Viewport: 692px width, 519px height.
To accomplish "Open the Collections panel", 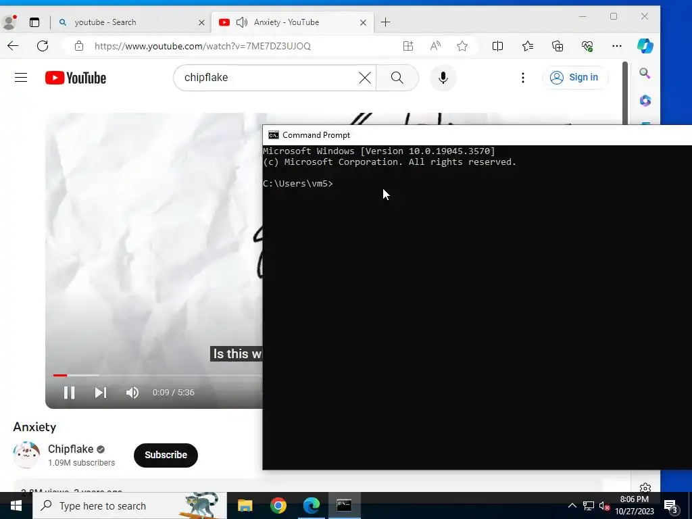I will (x=558, y=46).
